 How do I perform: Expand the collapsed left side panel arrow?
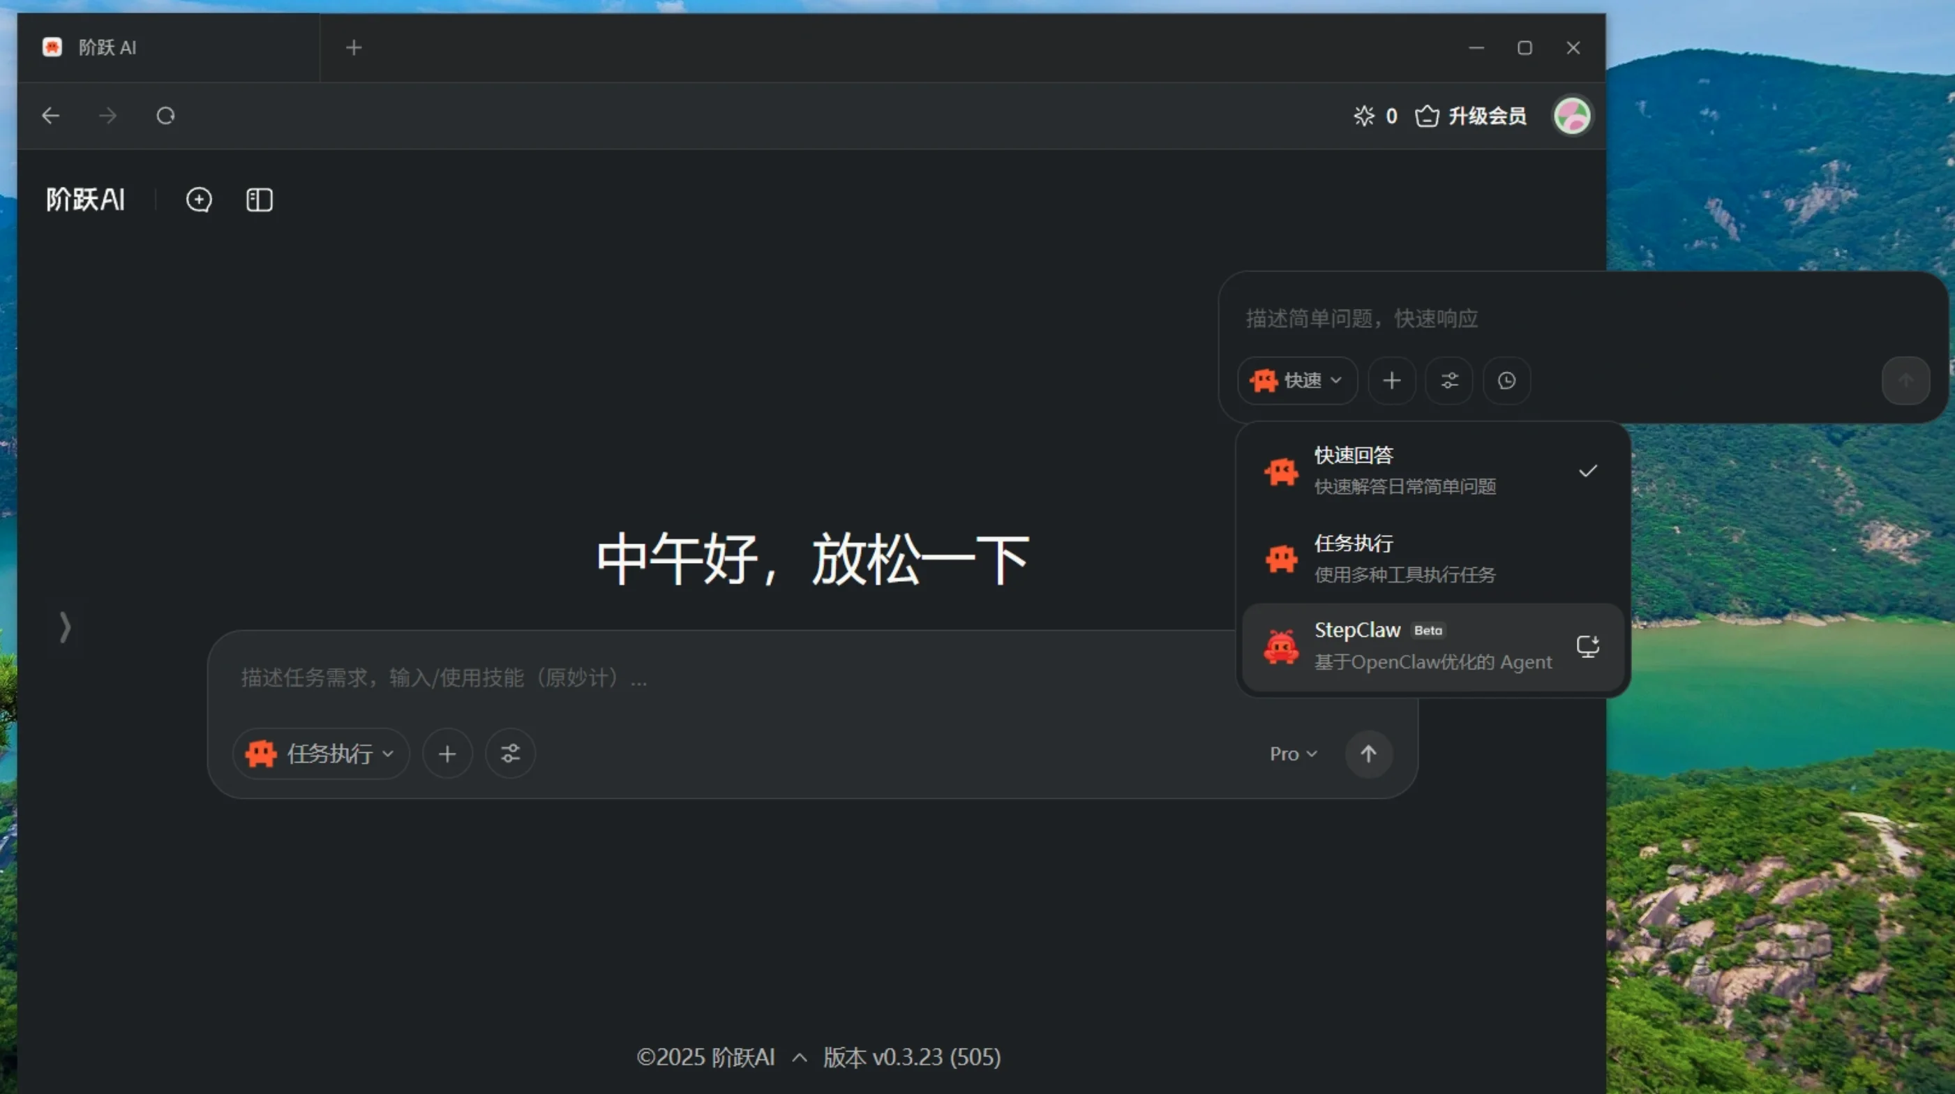66,627
